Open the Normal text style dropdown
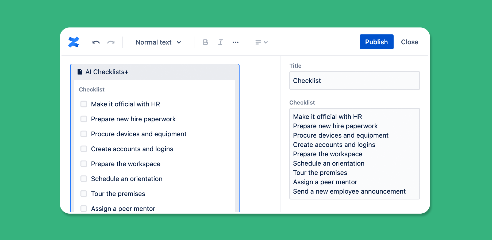 158,42
